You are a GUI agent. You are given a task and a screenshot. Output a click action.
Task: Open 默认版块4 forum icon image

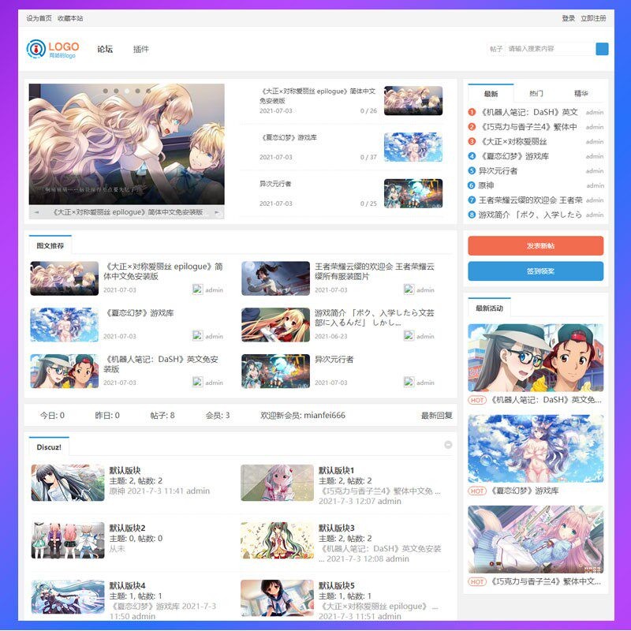click(68, 598)
